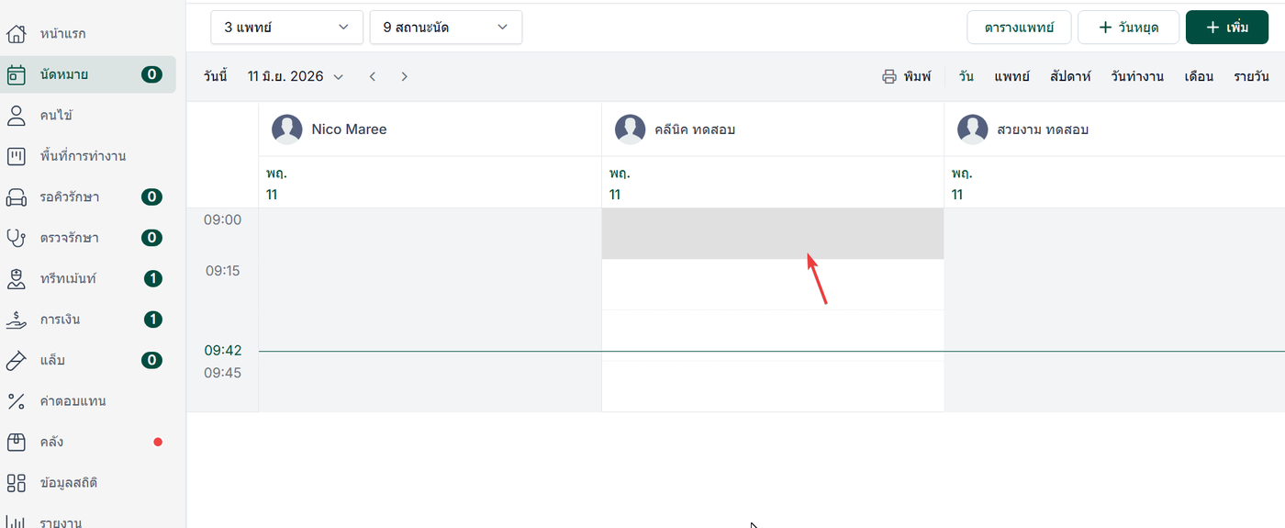This screenshot has height=528, width=1285.
Task: Go to next day with right arrow
Action: [405, 76]
